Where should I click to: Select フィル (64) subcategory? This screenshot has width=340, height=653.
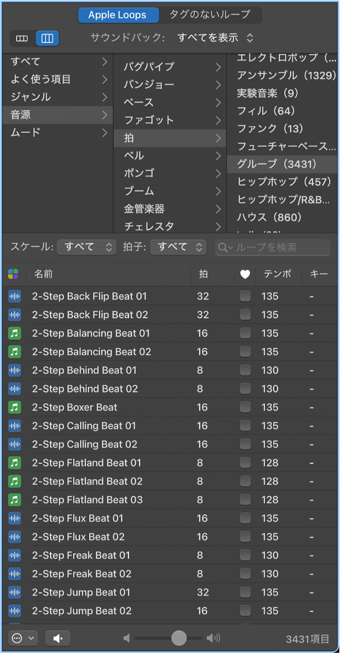pyautogui.click(x=282, y=111)
